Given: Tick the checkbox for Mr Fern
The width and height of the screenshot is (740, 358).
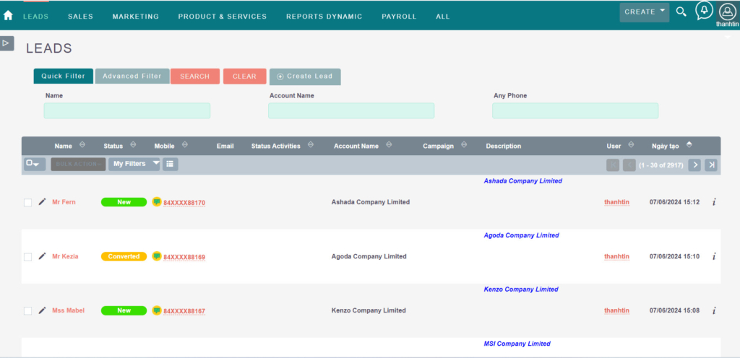Looking at the screenshot, I should point(27,203).
